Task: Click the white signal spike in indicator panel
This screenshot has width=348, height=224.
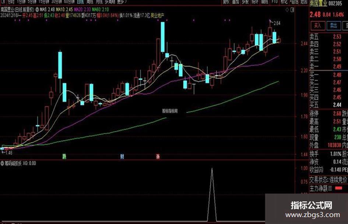Action: (212, 195)
